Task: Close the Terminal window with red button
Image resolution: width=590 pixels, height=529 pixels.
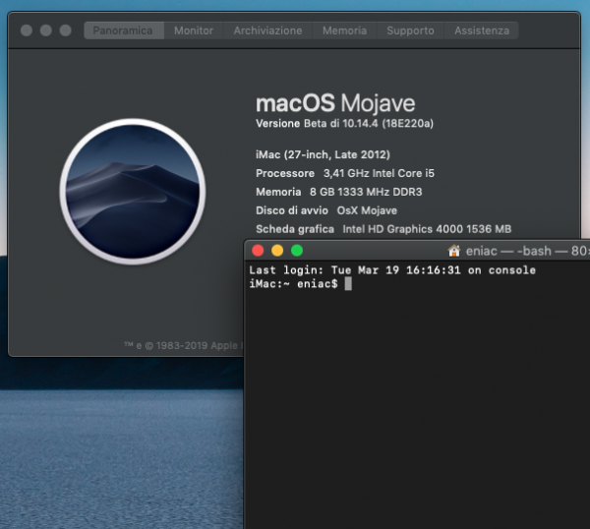Action: (259, 251)
